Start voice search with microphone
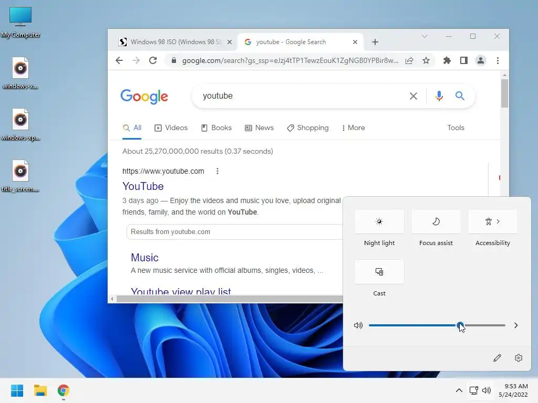 (439, 96)
